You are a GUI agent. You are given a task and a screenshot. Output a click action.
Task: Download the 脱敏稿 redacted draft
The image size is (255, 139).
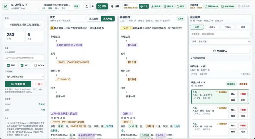(156, 6)
